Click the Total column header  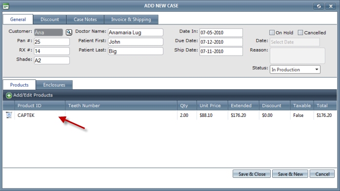click(325, 105)
